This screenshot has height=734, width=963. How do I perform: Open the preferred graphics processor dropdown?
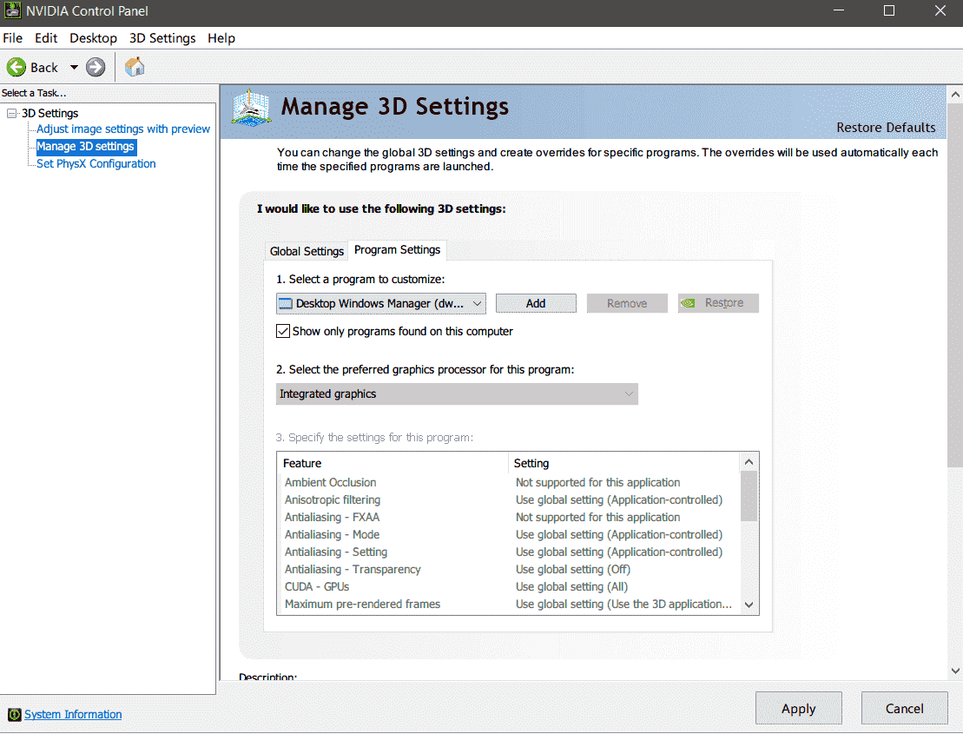(x=457, y=393)
